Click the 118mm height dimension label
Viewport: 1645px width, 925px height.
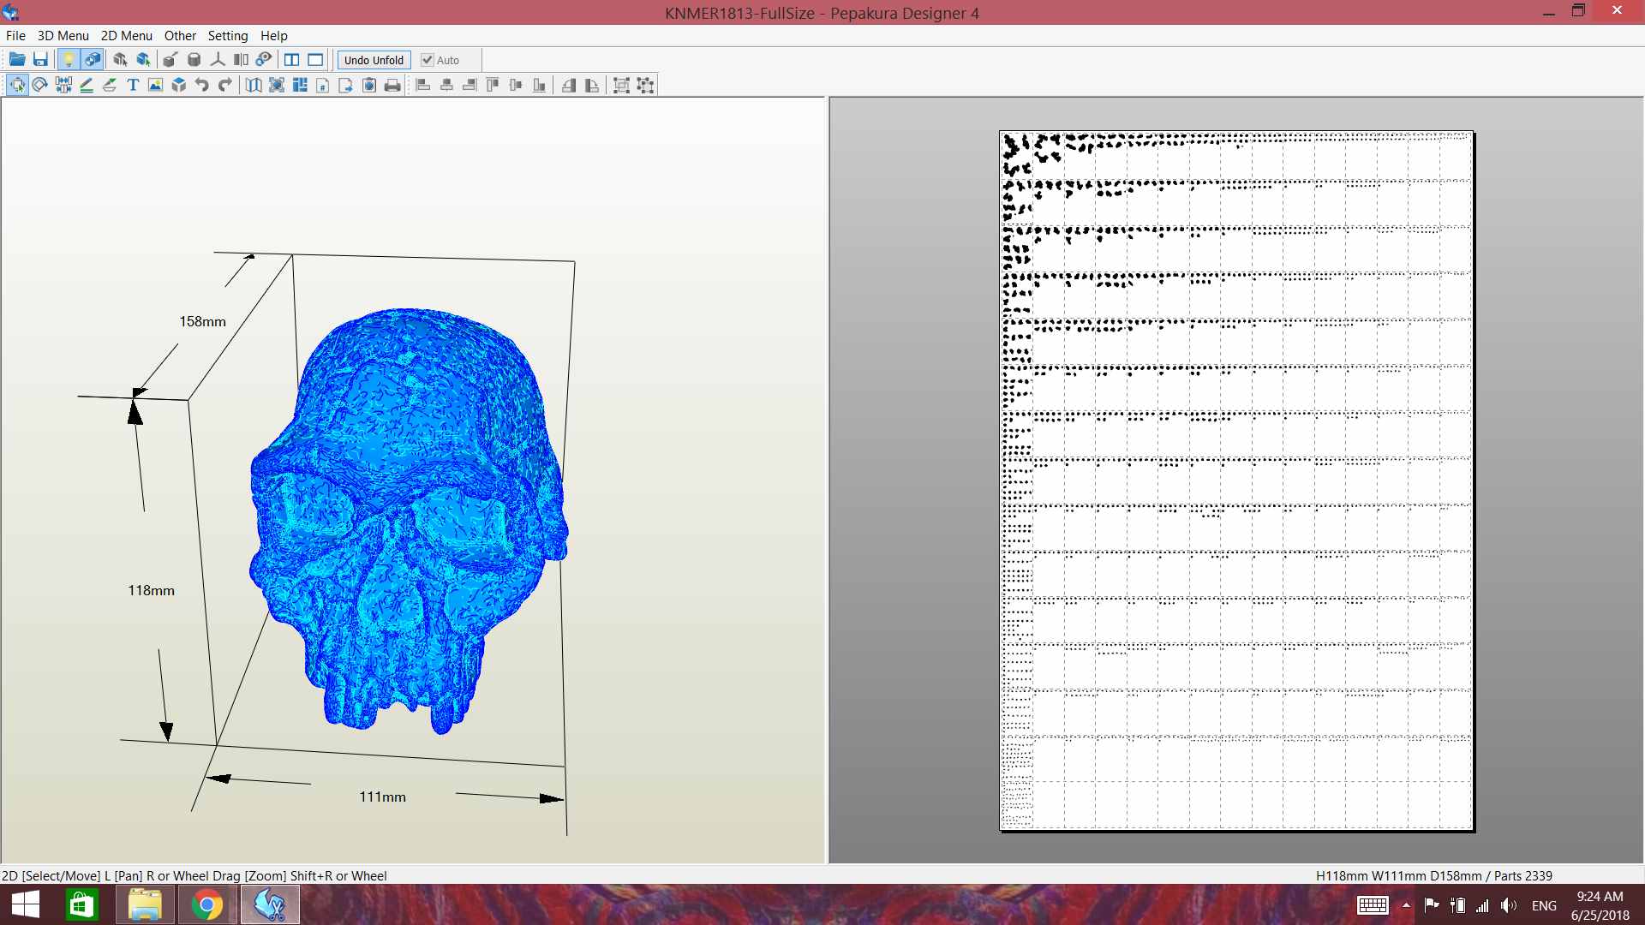coord(152,591)
